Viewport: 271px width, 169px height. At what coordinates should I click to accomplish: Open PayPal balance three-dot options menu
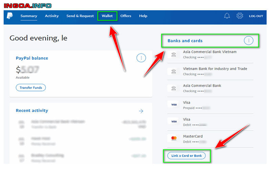[x=141, y=58]
